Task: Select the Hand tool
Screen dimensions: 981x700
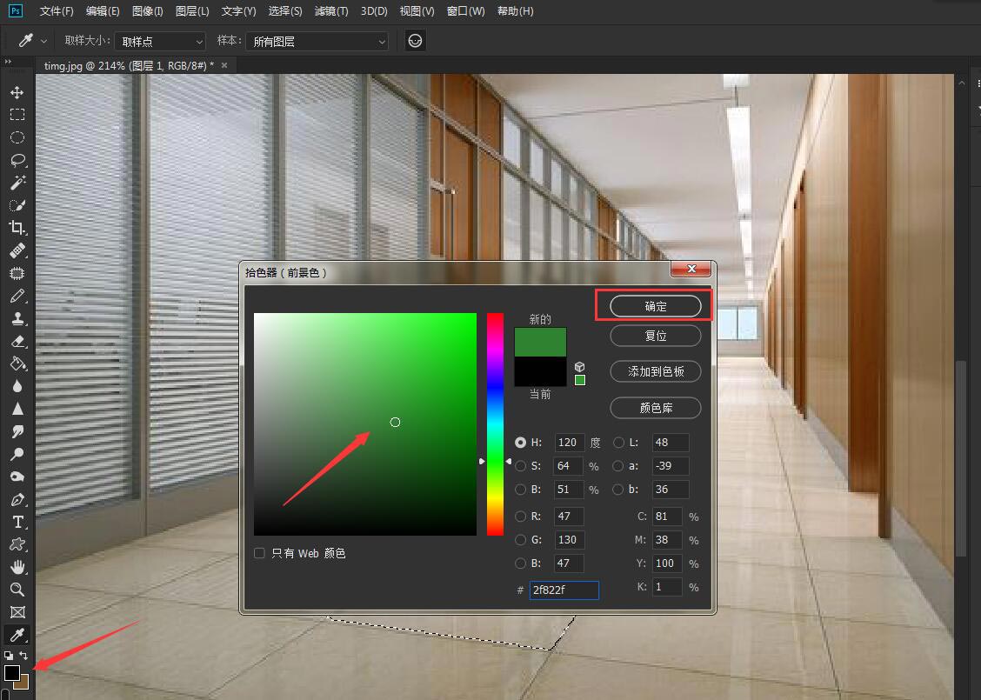Action: tap(17, 567)
